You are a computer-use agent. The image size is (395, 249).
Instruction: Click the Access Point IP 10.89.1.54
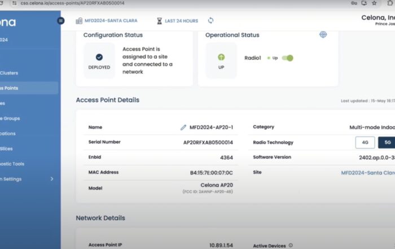coord(221,245)
